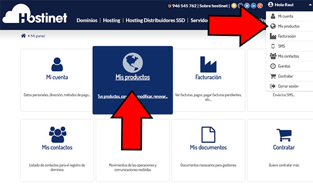Open the Mi cuenta card title

[57, 77]
